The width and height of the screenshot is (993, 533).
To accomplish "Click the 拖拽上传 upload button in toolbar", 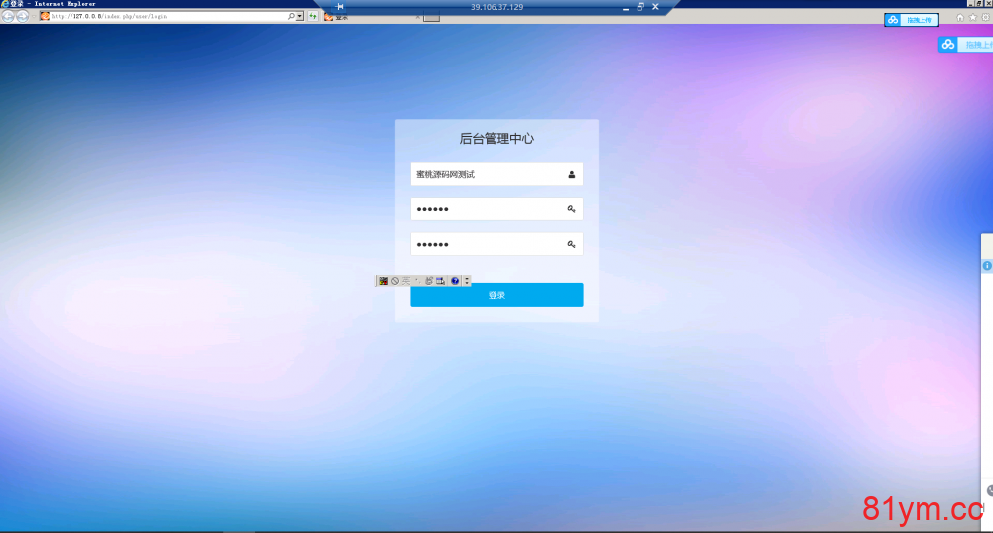I will 912,20.
